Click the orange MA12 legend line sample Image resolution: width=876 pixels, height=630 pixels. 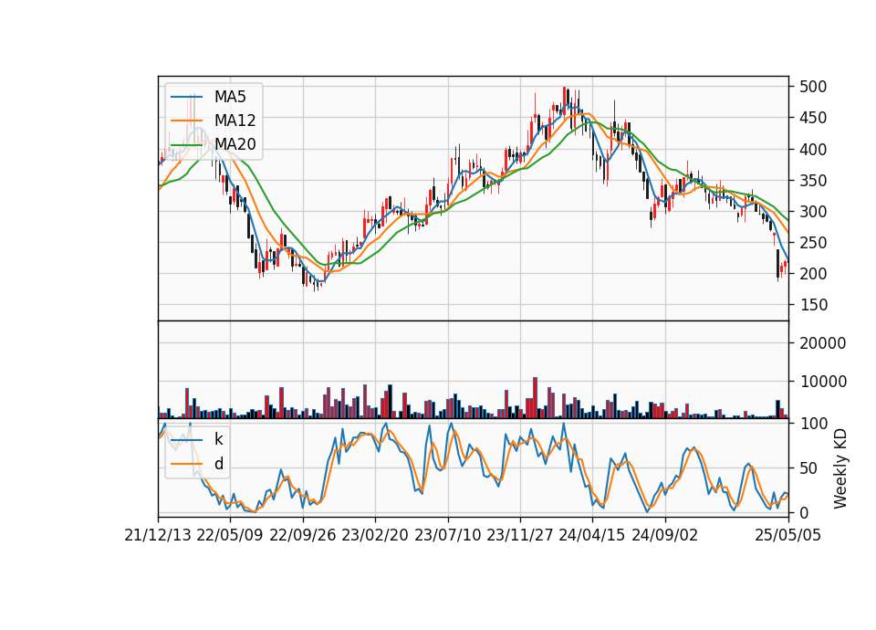coord(186,121)
